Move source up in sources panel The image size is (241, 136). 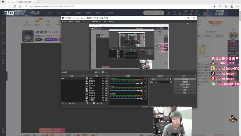point(98,103)
